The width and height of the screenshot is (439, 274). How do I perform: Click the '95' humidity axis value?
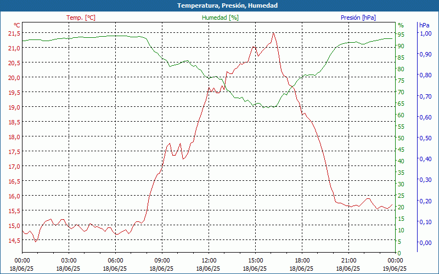401,35
